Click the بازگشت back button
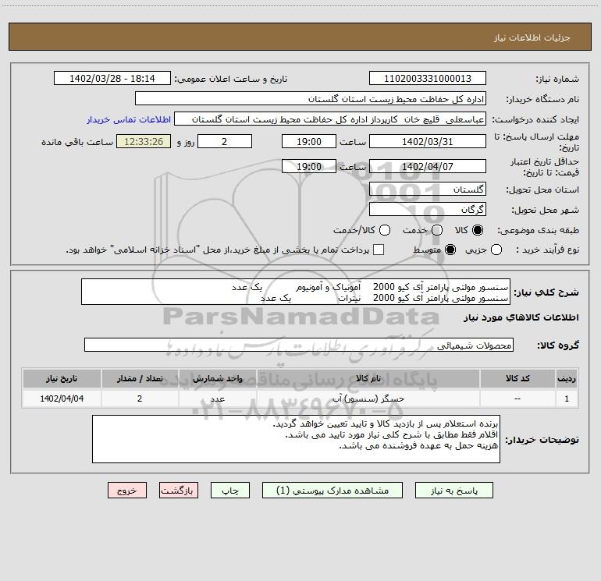 [x=179, y=491]
